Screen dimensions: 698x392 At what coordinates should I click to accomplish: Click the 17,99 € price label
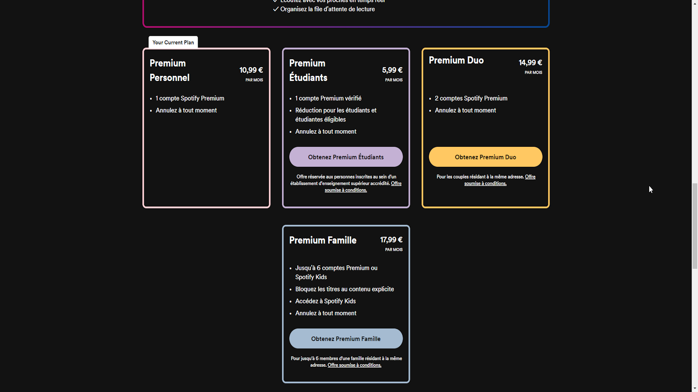(x=391, y=240)
